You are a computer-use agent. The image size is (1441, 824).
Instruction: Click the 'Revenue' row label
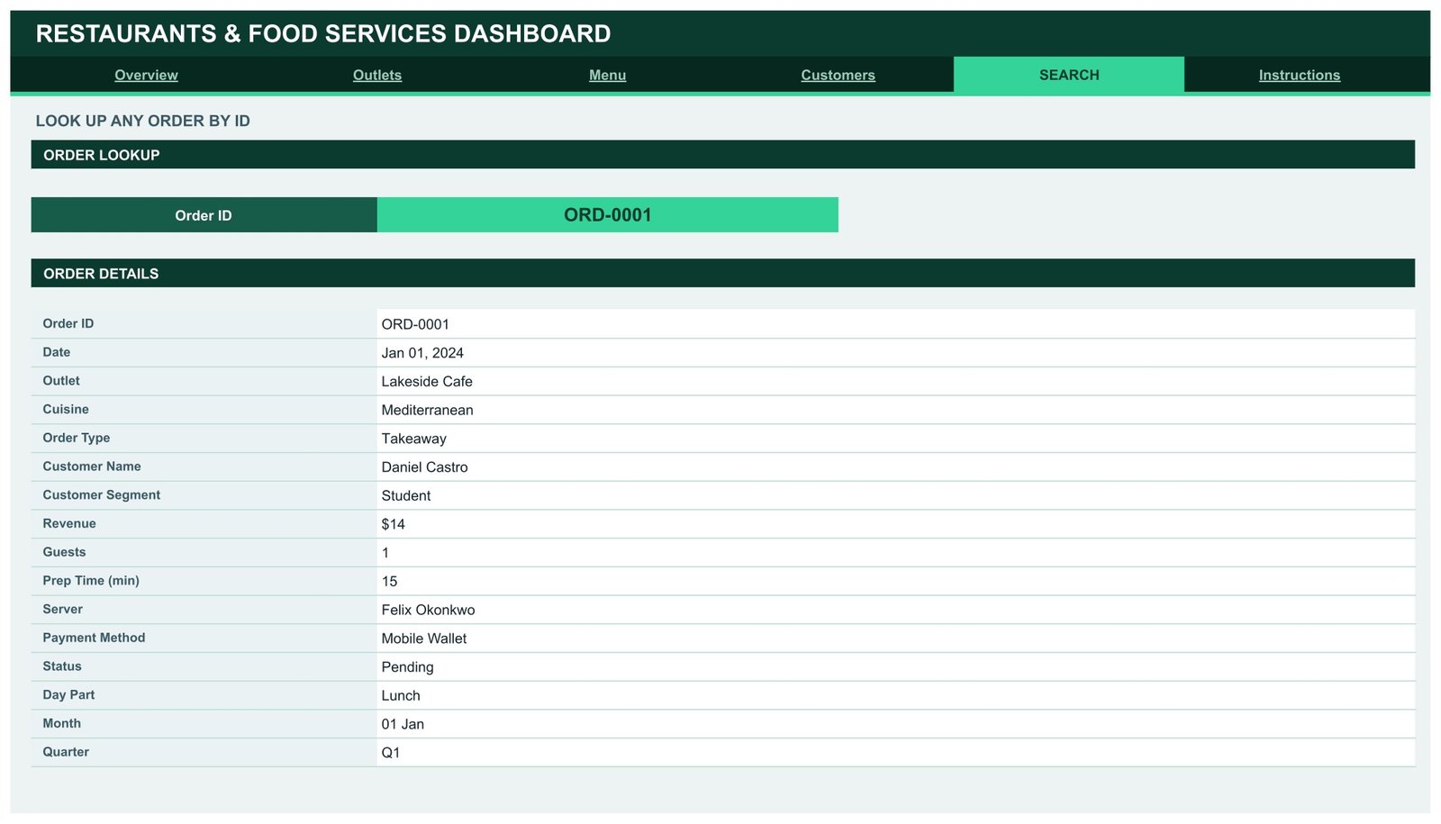click(69, 523)
